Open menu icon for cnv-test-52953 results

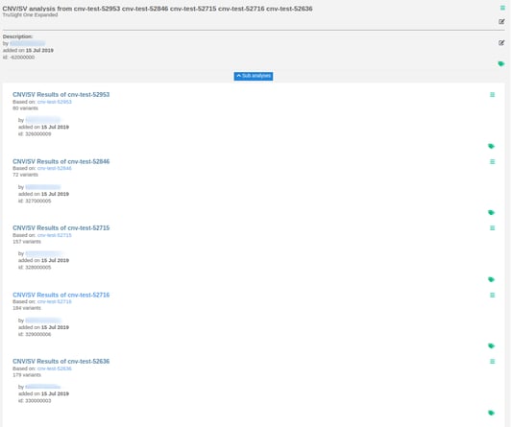tap(492, 95)
